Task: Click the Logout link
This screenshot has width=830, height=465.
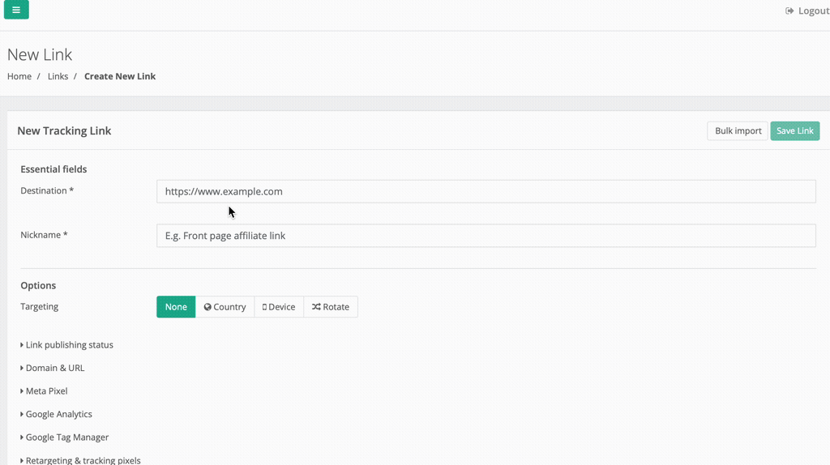Action: tap(813, 11)
